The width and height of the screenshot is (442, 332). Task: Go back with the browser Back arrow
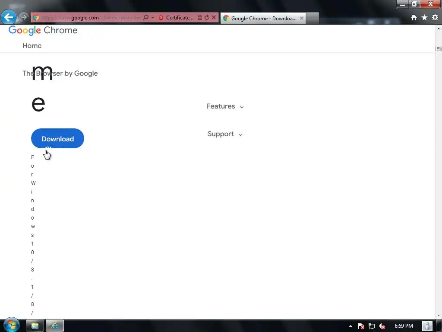9,17
